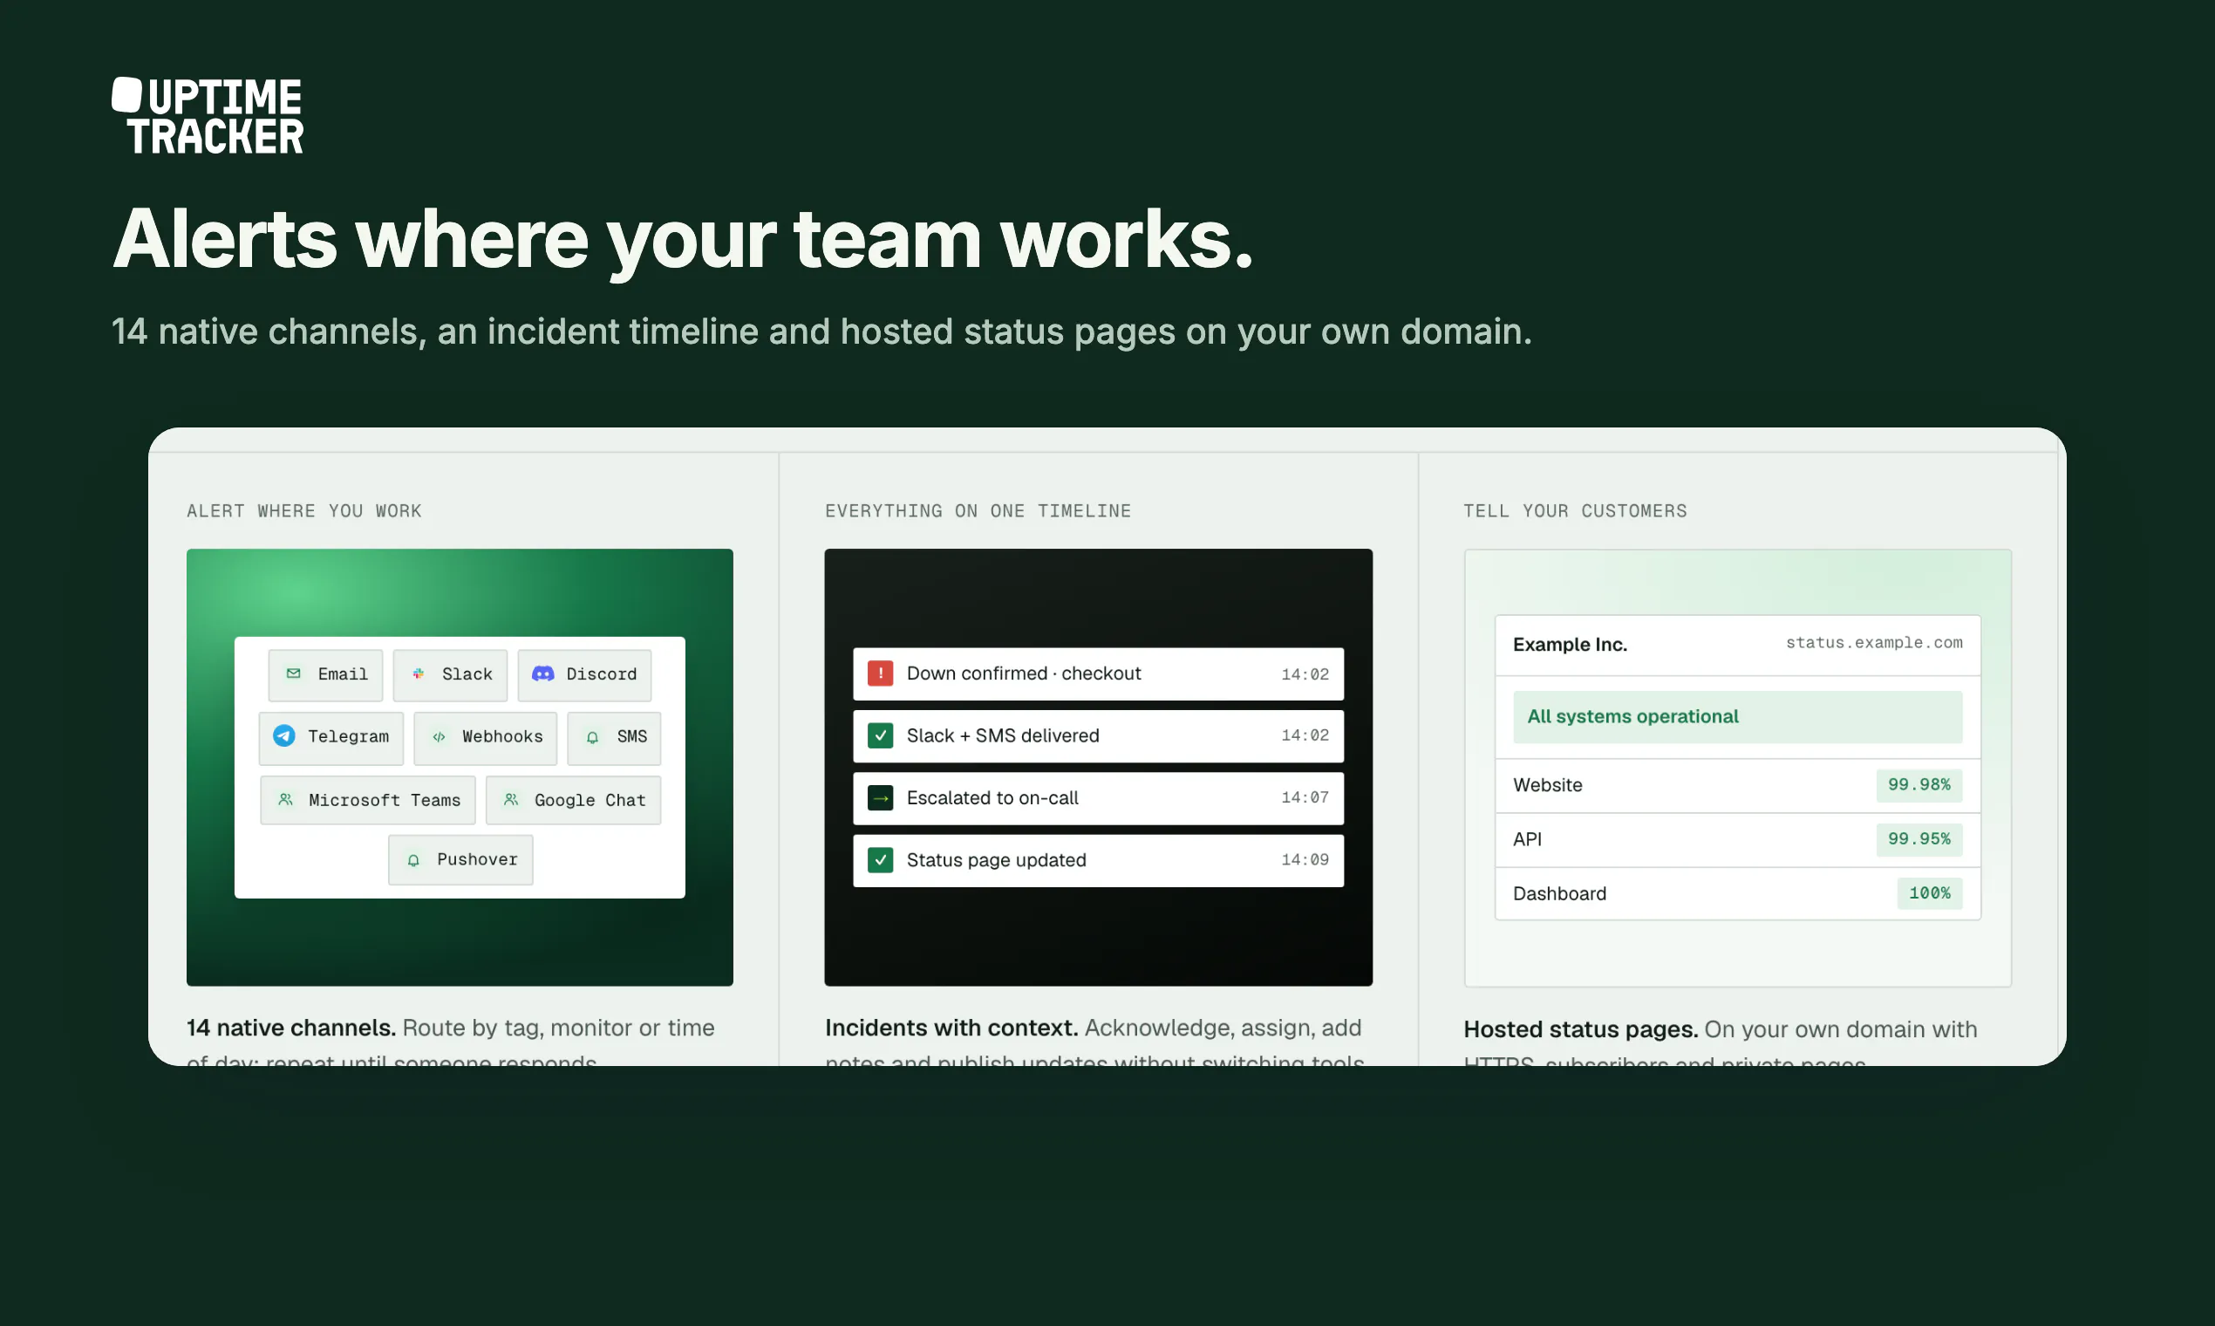Click the All systems operational banner

pos(1737,716)
